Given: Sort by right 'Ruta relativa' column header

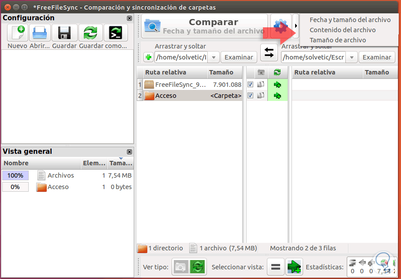Looking at the screenshot, I should click(327, 73).
